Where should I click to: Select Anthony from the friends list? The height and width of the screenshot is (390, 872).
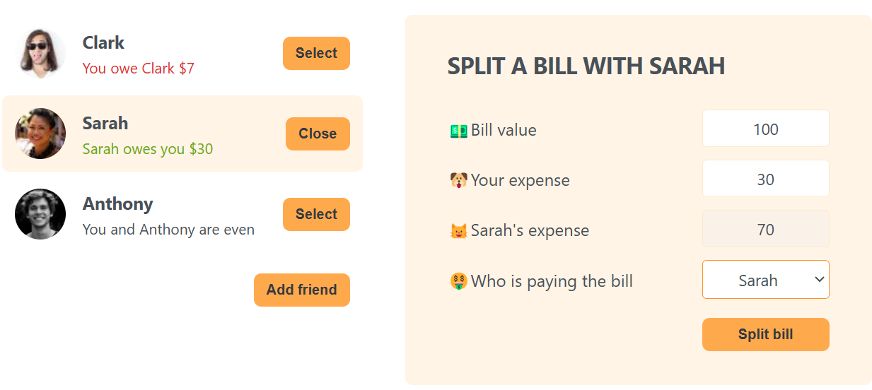(x=316, y=215)
